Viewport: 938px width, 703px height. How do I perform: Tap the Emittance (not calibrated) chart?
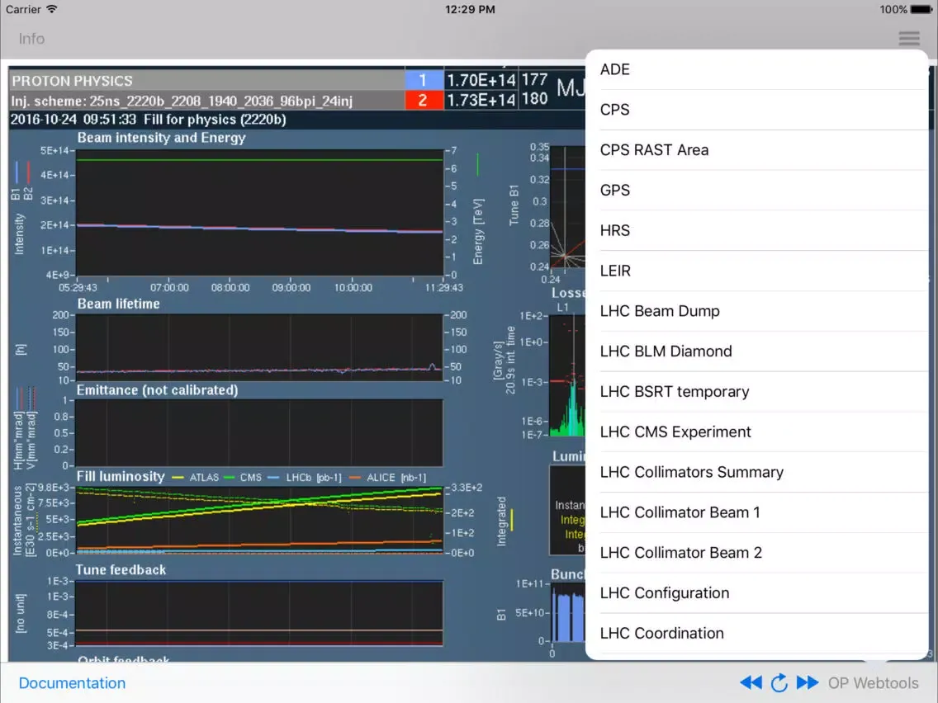tap(259, 433)
